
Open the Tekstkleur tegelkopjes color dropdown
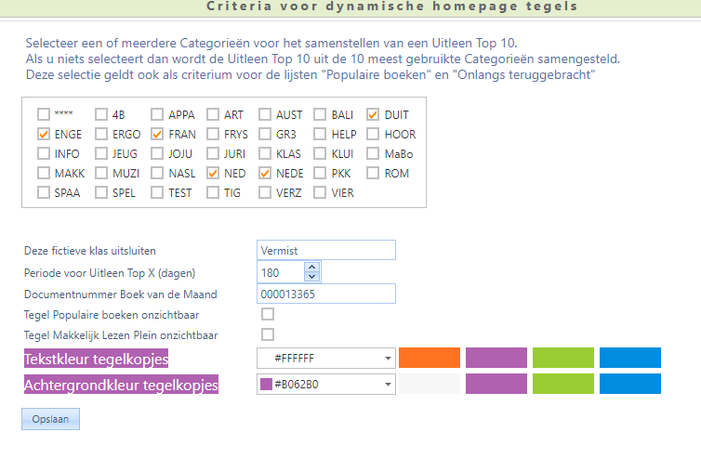(x=387, y=359)
